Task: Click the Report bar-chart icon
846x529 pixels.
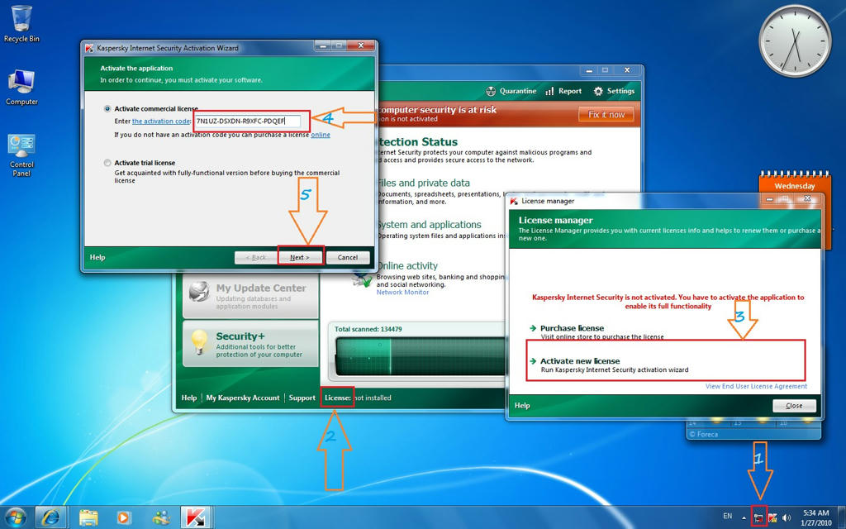Action: [x=549, y=91]
